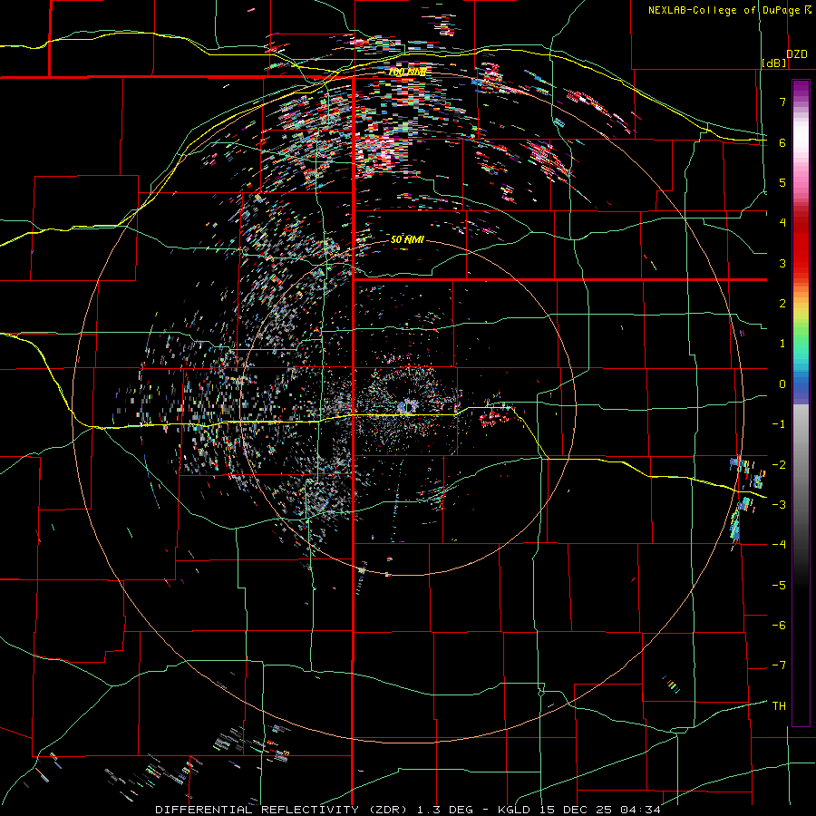Click the 4 value on color scale
Image resolution: width=816 pixels, height=816 pixels.
(x=782, y=223)
